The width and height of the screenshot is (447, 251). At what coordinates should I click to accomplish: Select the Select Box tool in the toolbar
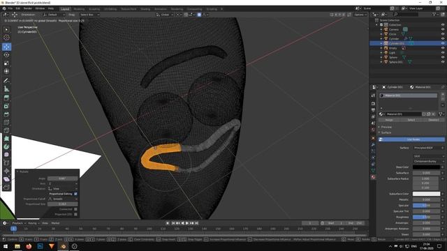coord(6,29)
